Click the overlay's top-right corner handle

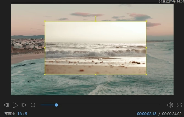(x=146, y=21)
